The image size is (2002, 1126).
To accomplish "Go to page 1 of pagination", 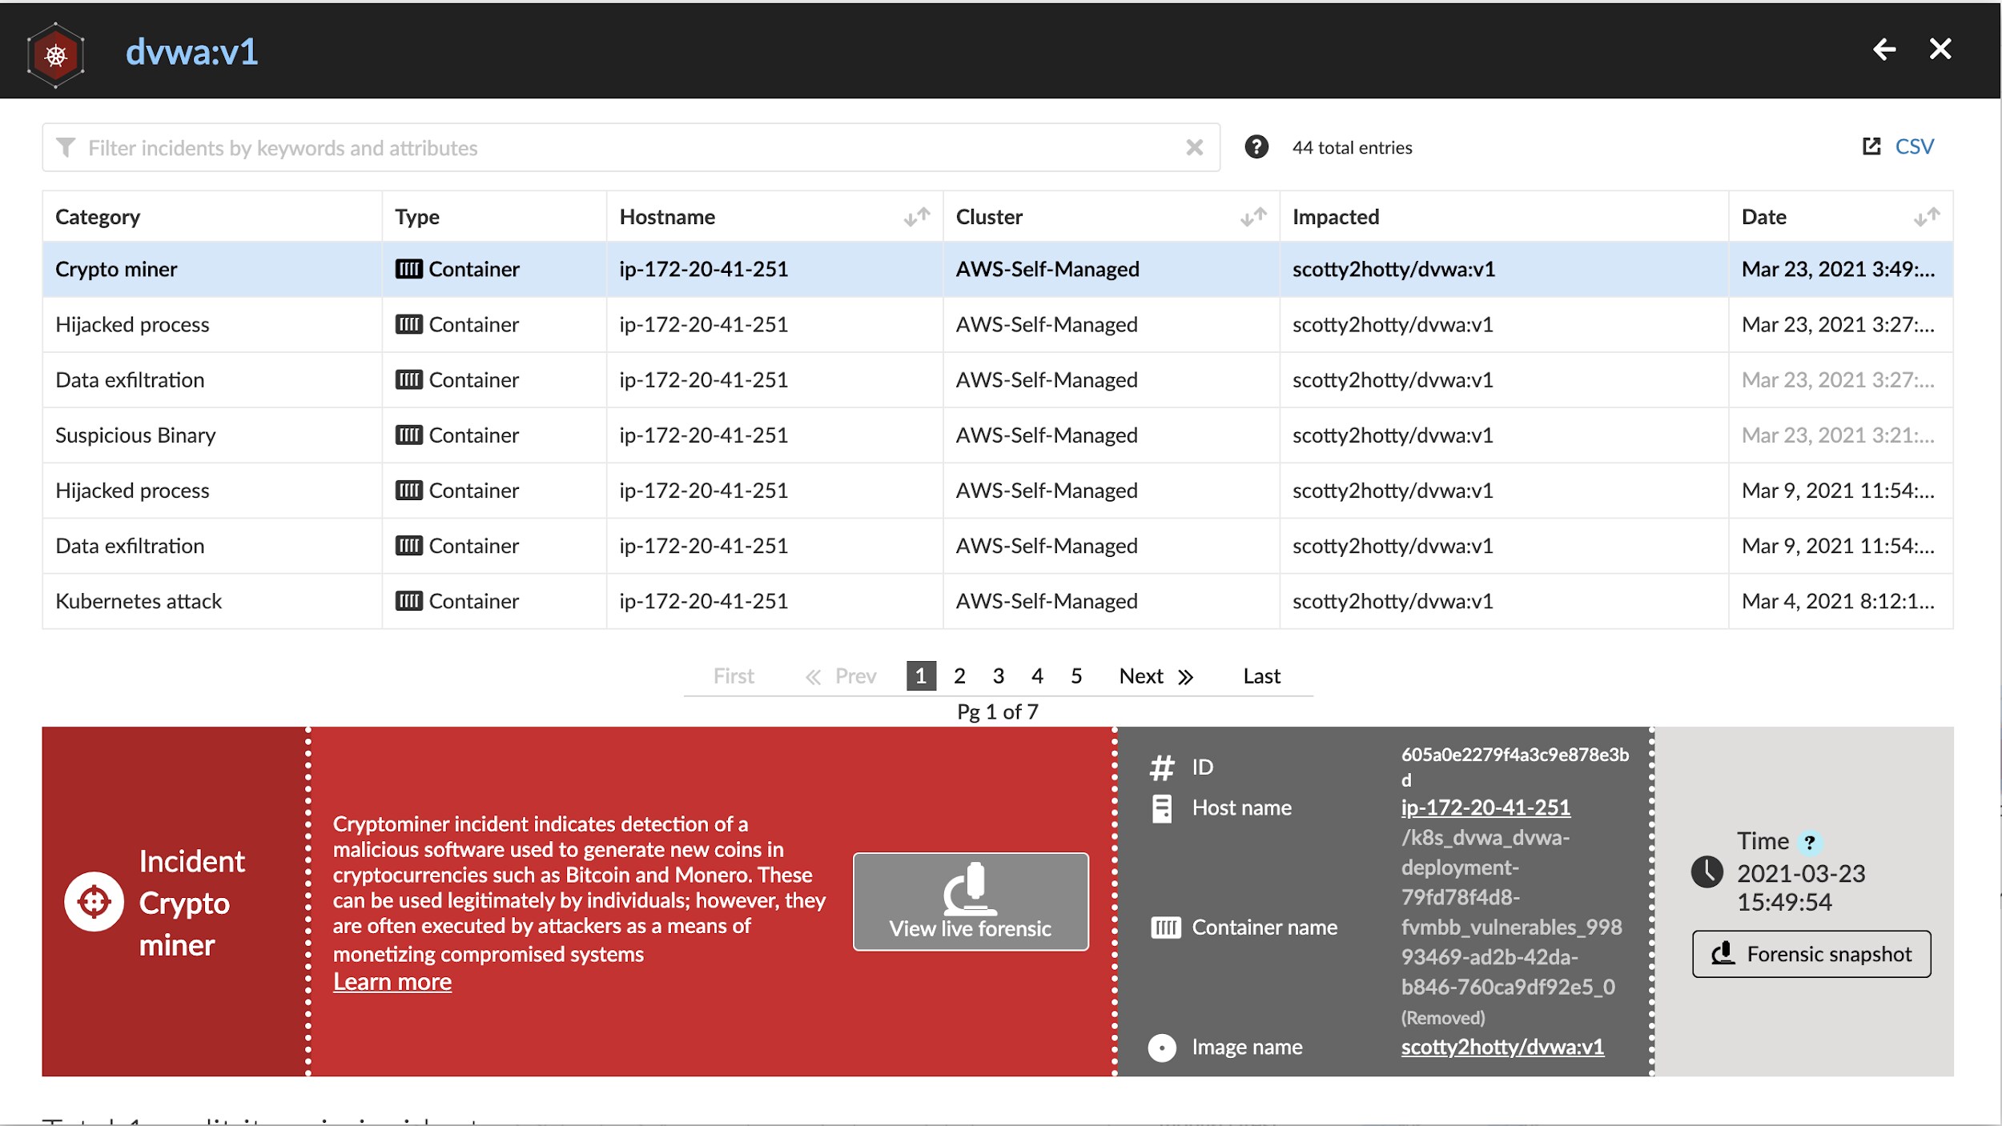I will click(x=921, y=676).
